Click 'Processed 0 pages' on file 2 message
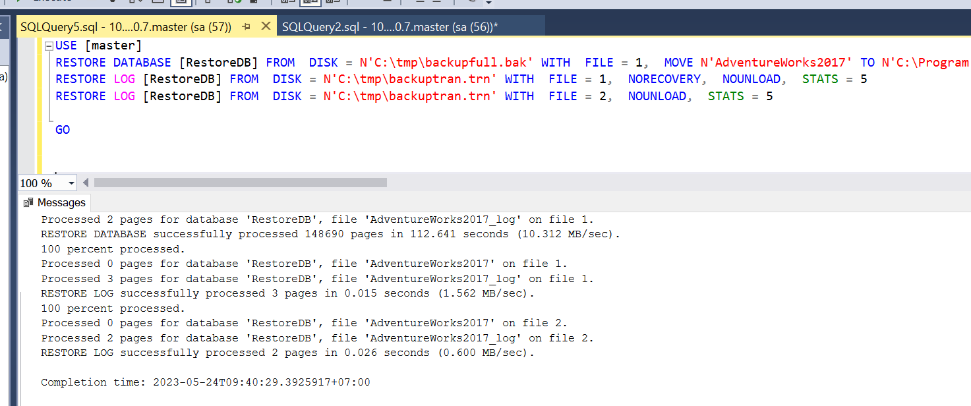971x406 pixels. 305,323
